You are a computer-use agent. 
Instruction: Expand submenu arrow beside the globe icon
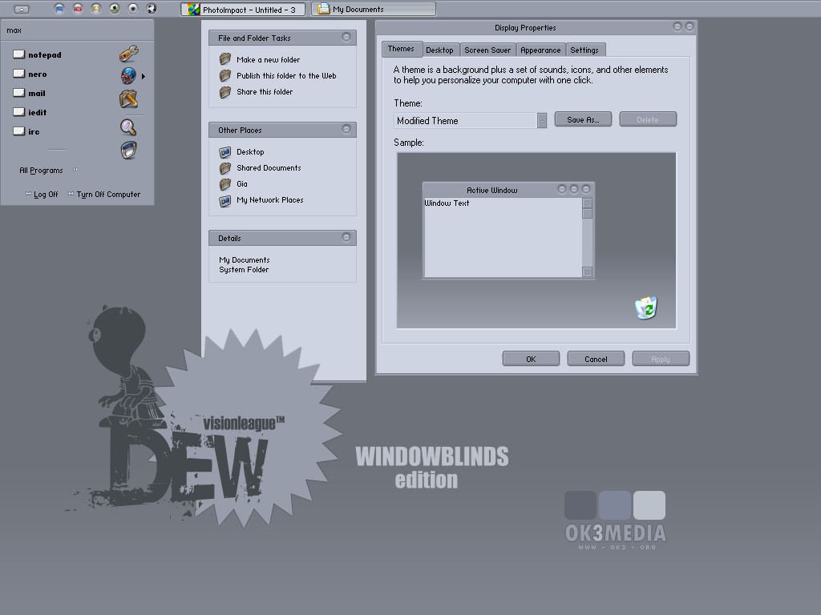tap(144, 76)
